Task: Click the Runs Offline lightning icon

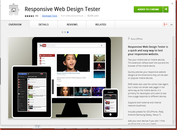Action: [x=129, y=39]
